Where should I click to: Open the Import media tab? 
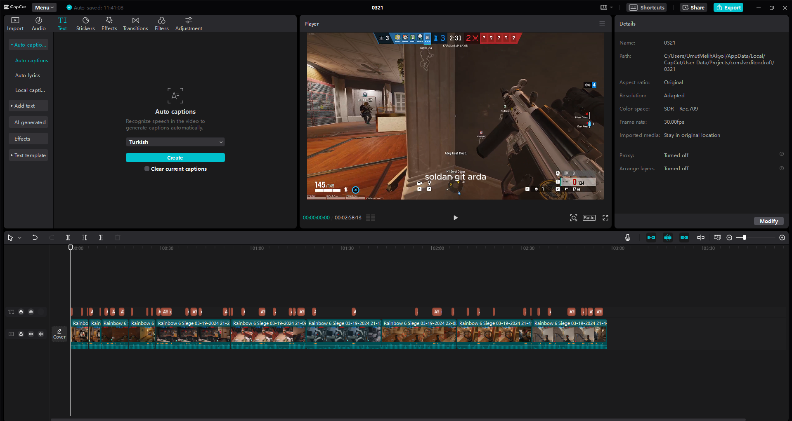(x=15, y=24)
